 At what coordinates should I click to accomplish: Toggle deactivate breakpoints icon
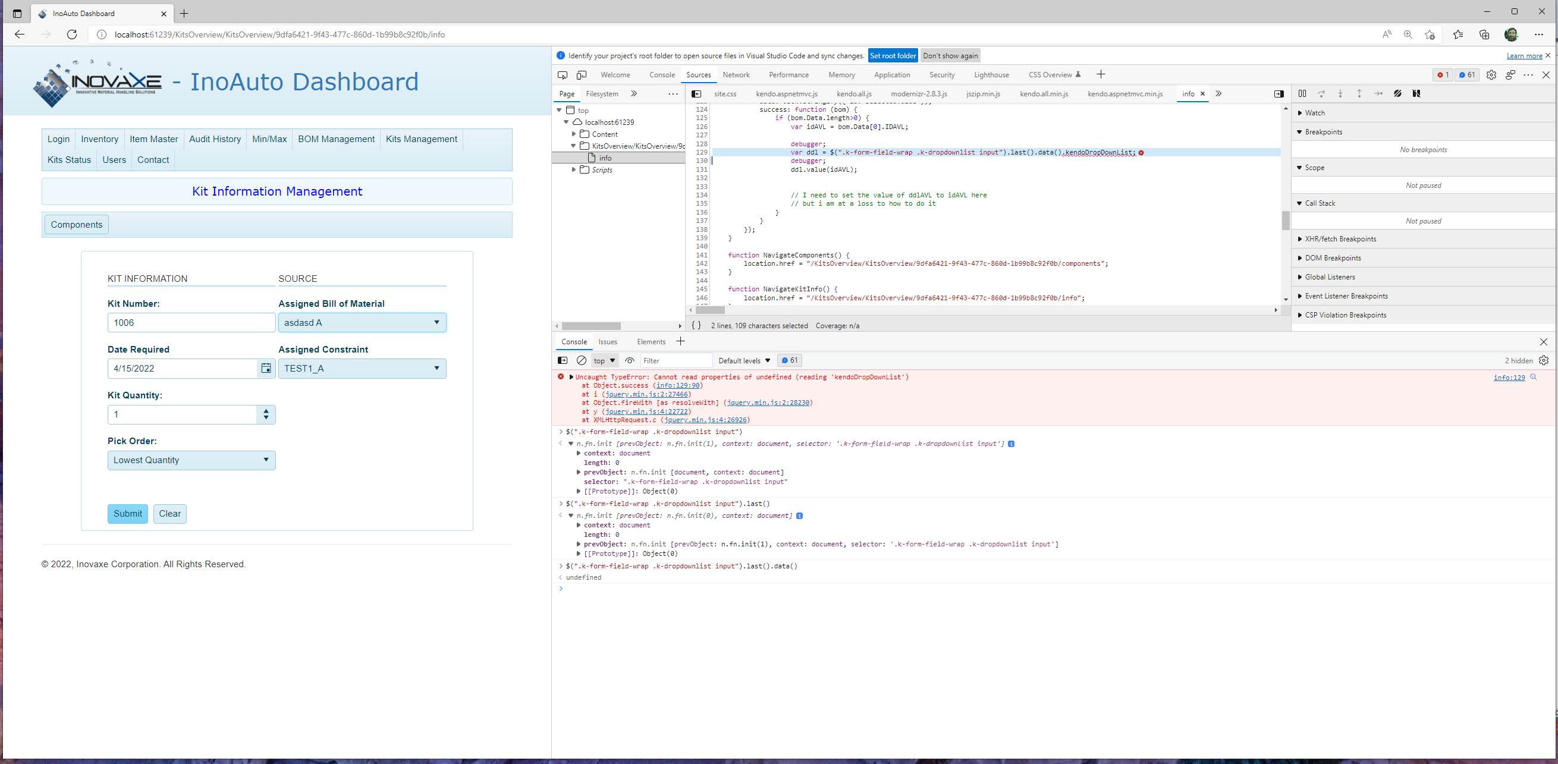(x=1397, y=94)
